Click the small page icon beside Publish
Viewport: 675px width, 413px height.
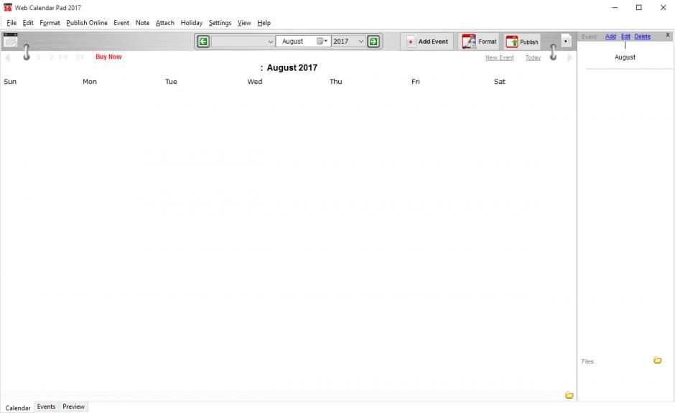566,40
